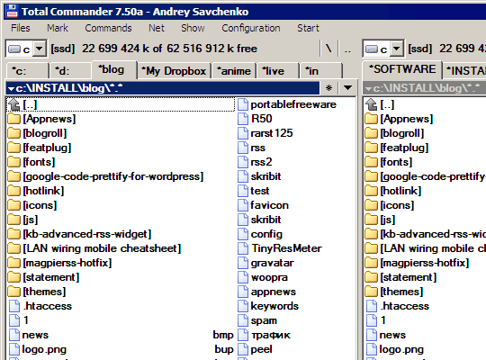Select hotlink folder icon in left panel

click(13, 191)
